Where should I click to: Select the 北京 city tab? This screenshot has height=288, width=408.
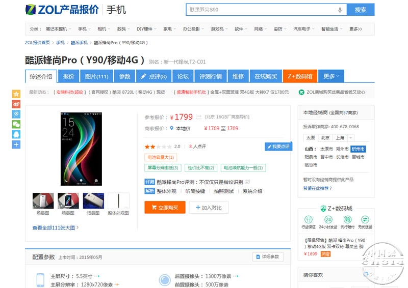click(x=325, y=137)
